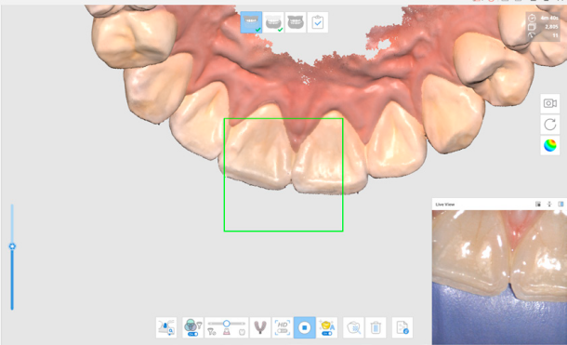Click the tooth with magnifier analysis icon
Image resolution: width=567 pixels, height=345 pixels.
(353, 327)
